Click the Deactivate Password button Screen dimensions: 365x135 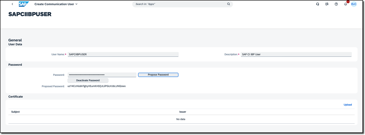tap(88, 80)
